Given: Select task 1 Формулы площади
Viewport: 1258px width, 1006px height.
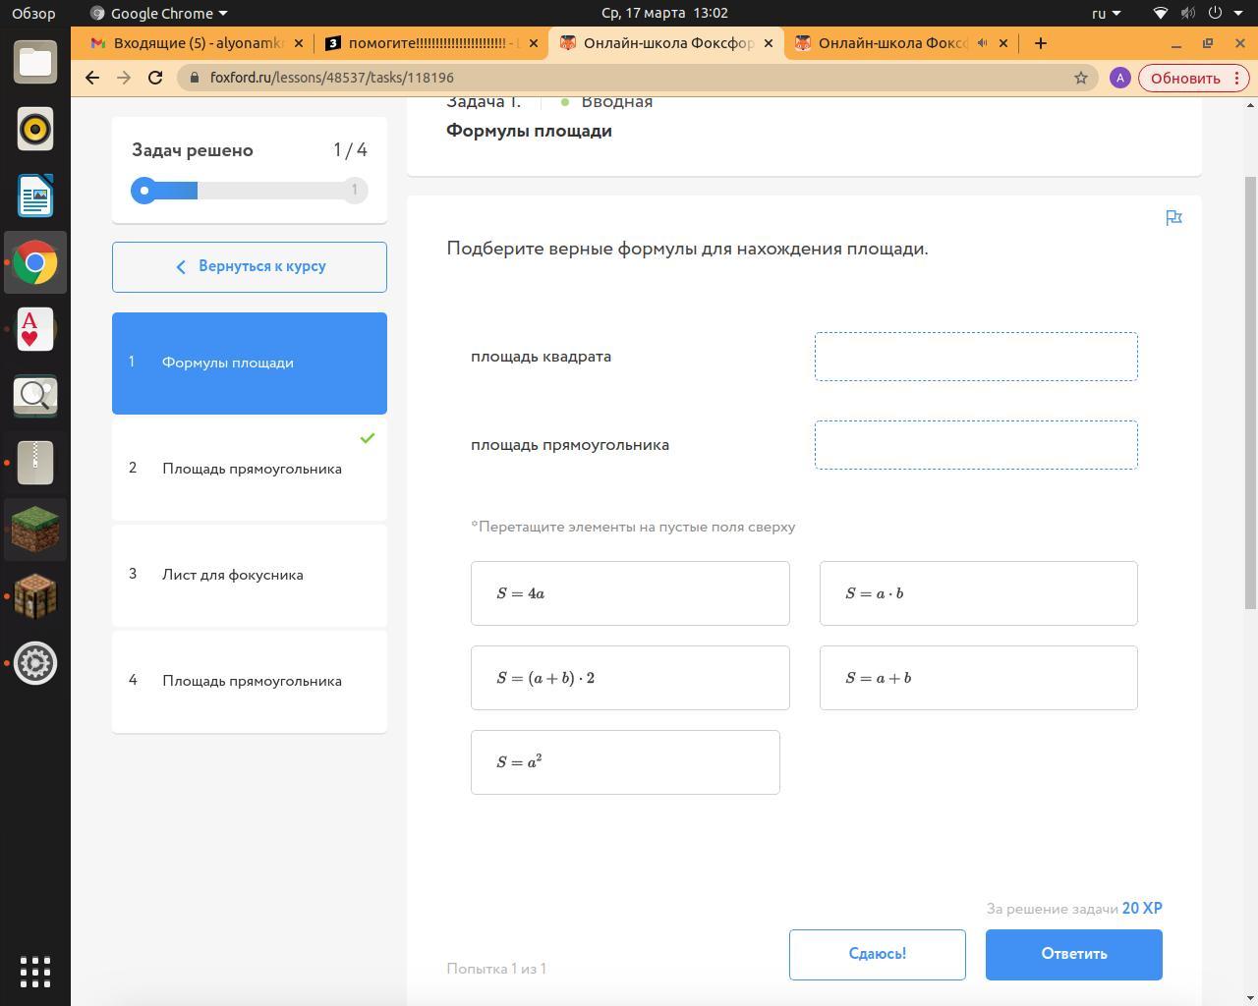Looking at the screenshot, I should pyautogui.click(x=250, y=363).
